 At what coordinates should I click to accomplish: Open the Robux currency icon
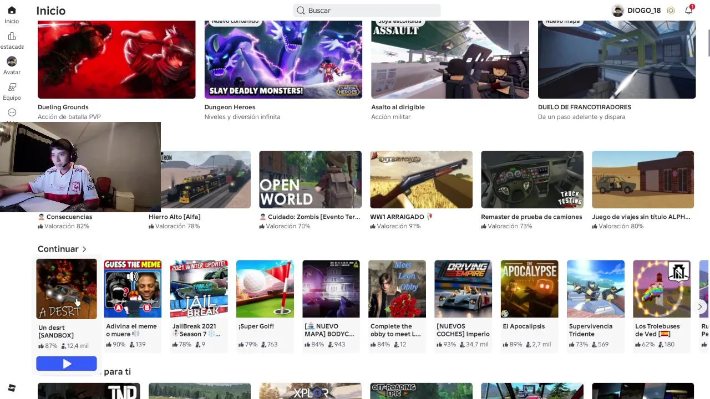click(x=671, y=11)
